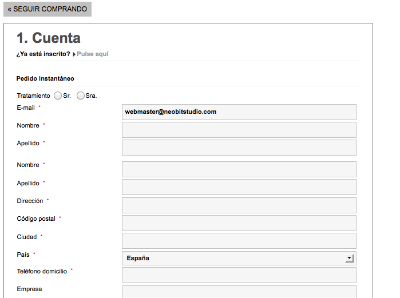Click the second Nombre input field
The image size is (400, 298).
point(239,169)
